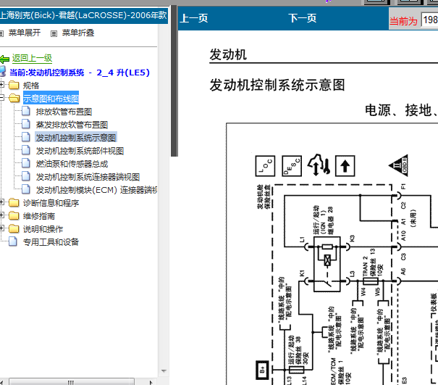Go to next page with 下一页
The height and width of the screenshot is (385, 438).
pyautogui.click(x=303, y=18)
